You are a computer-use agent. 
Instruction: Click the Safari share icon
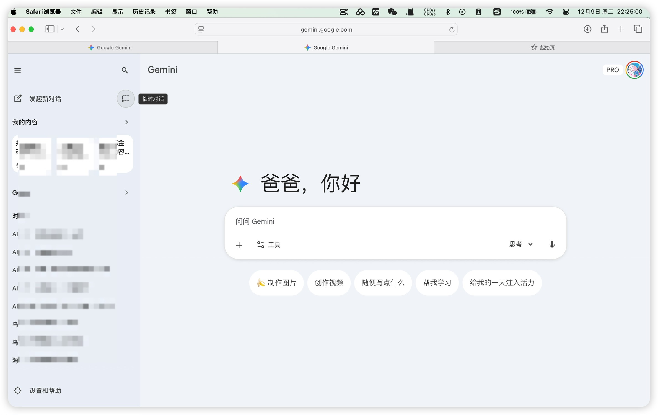604,29
